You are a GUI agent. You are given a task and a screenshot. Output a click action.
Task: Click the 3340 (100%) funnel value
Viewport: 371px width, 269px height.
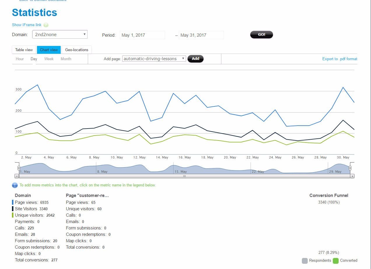point(329,202)
